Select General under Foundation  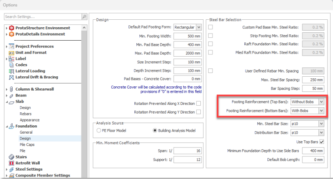click(26, 132)
